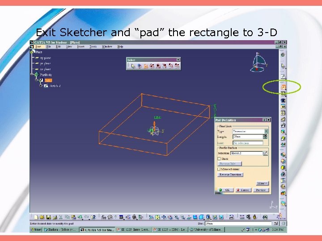
Task: Click the Length spinner arrows
Action: coord(265,137)
